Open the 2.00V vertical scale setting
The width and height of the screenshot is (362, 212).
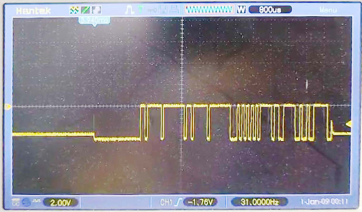tap(60, 202)
